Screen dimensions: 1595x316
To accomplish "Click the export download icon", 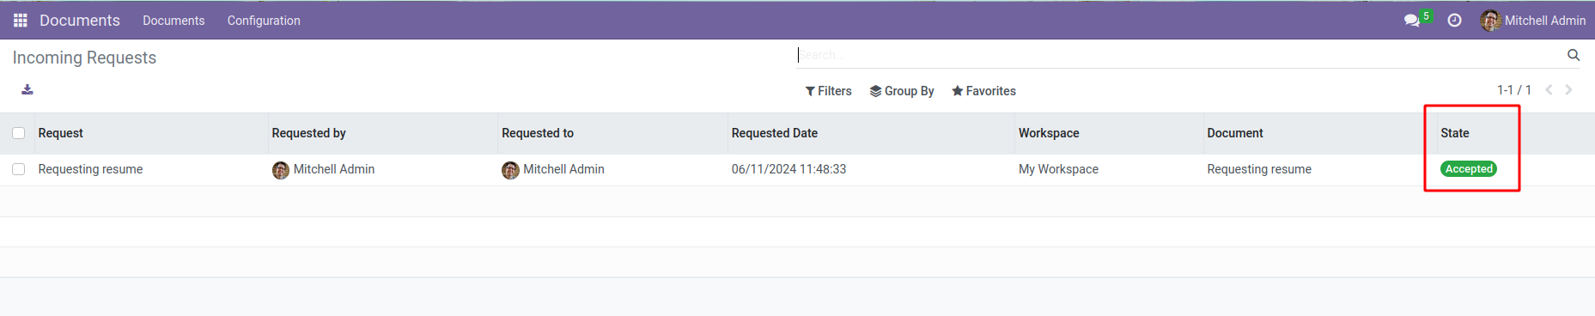I will point(27,89).
